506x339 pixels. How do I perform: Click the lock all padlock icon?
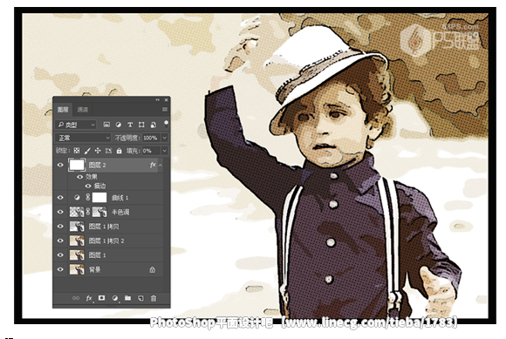click(x=119, y=151)
